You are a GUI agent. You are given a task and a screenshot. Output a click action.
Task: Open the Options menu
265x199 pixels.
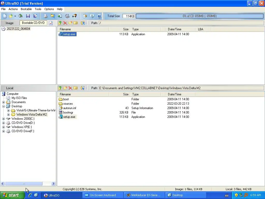click(49, 9)
